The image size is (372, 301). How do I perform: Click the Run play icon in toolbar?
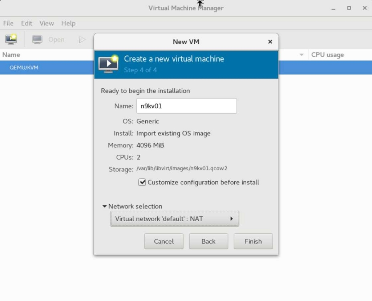tap(82, 39)
